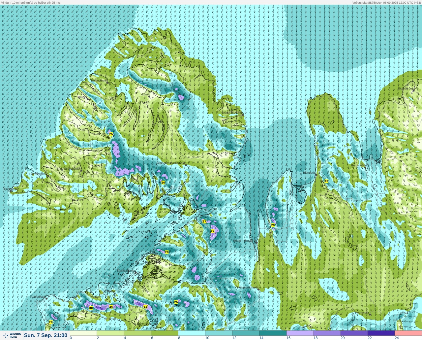Click the yellow gust marker showing 30
Viewport: 422px width, 340px height.
[91, 308]
